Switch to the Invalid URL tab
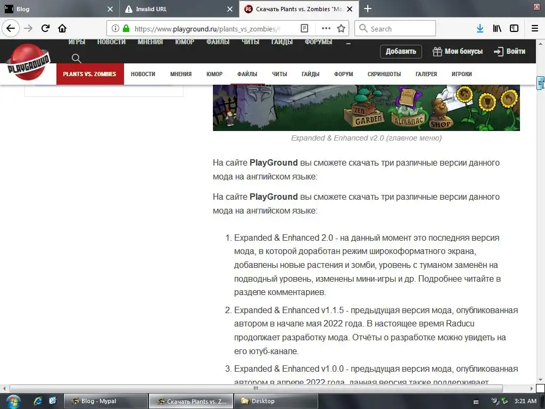This screenshot has height=409, width=545. (179, 9)
